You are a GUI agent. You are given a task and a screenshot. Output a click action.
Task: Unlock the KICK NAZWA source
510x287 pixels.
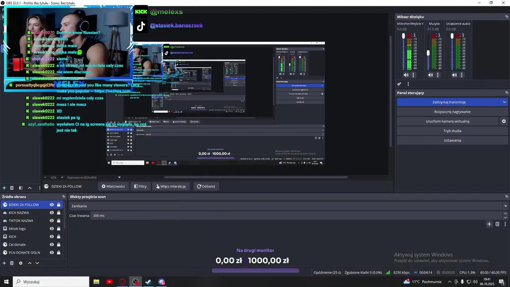point(59,212)
